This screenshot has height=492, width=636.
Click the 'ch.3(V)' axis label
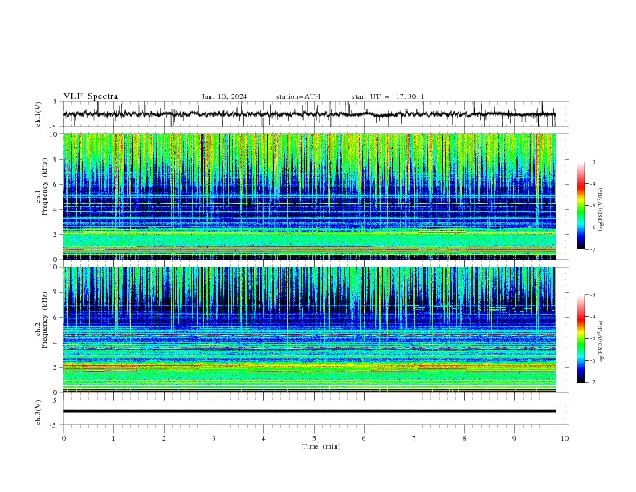(38, 412)
